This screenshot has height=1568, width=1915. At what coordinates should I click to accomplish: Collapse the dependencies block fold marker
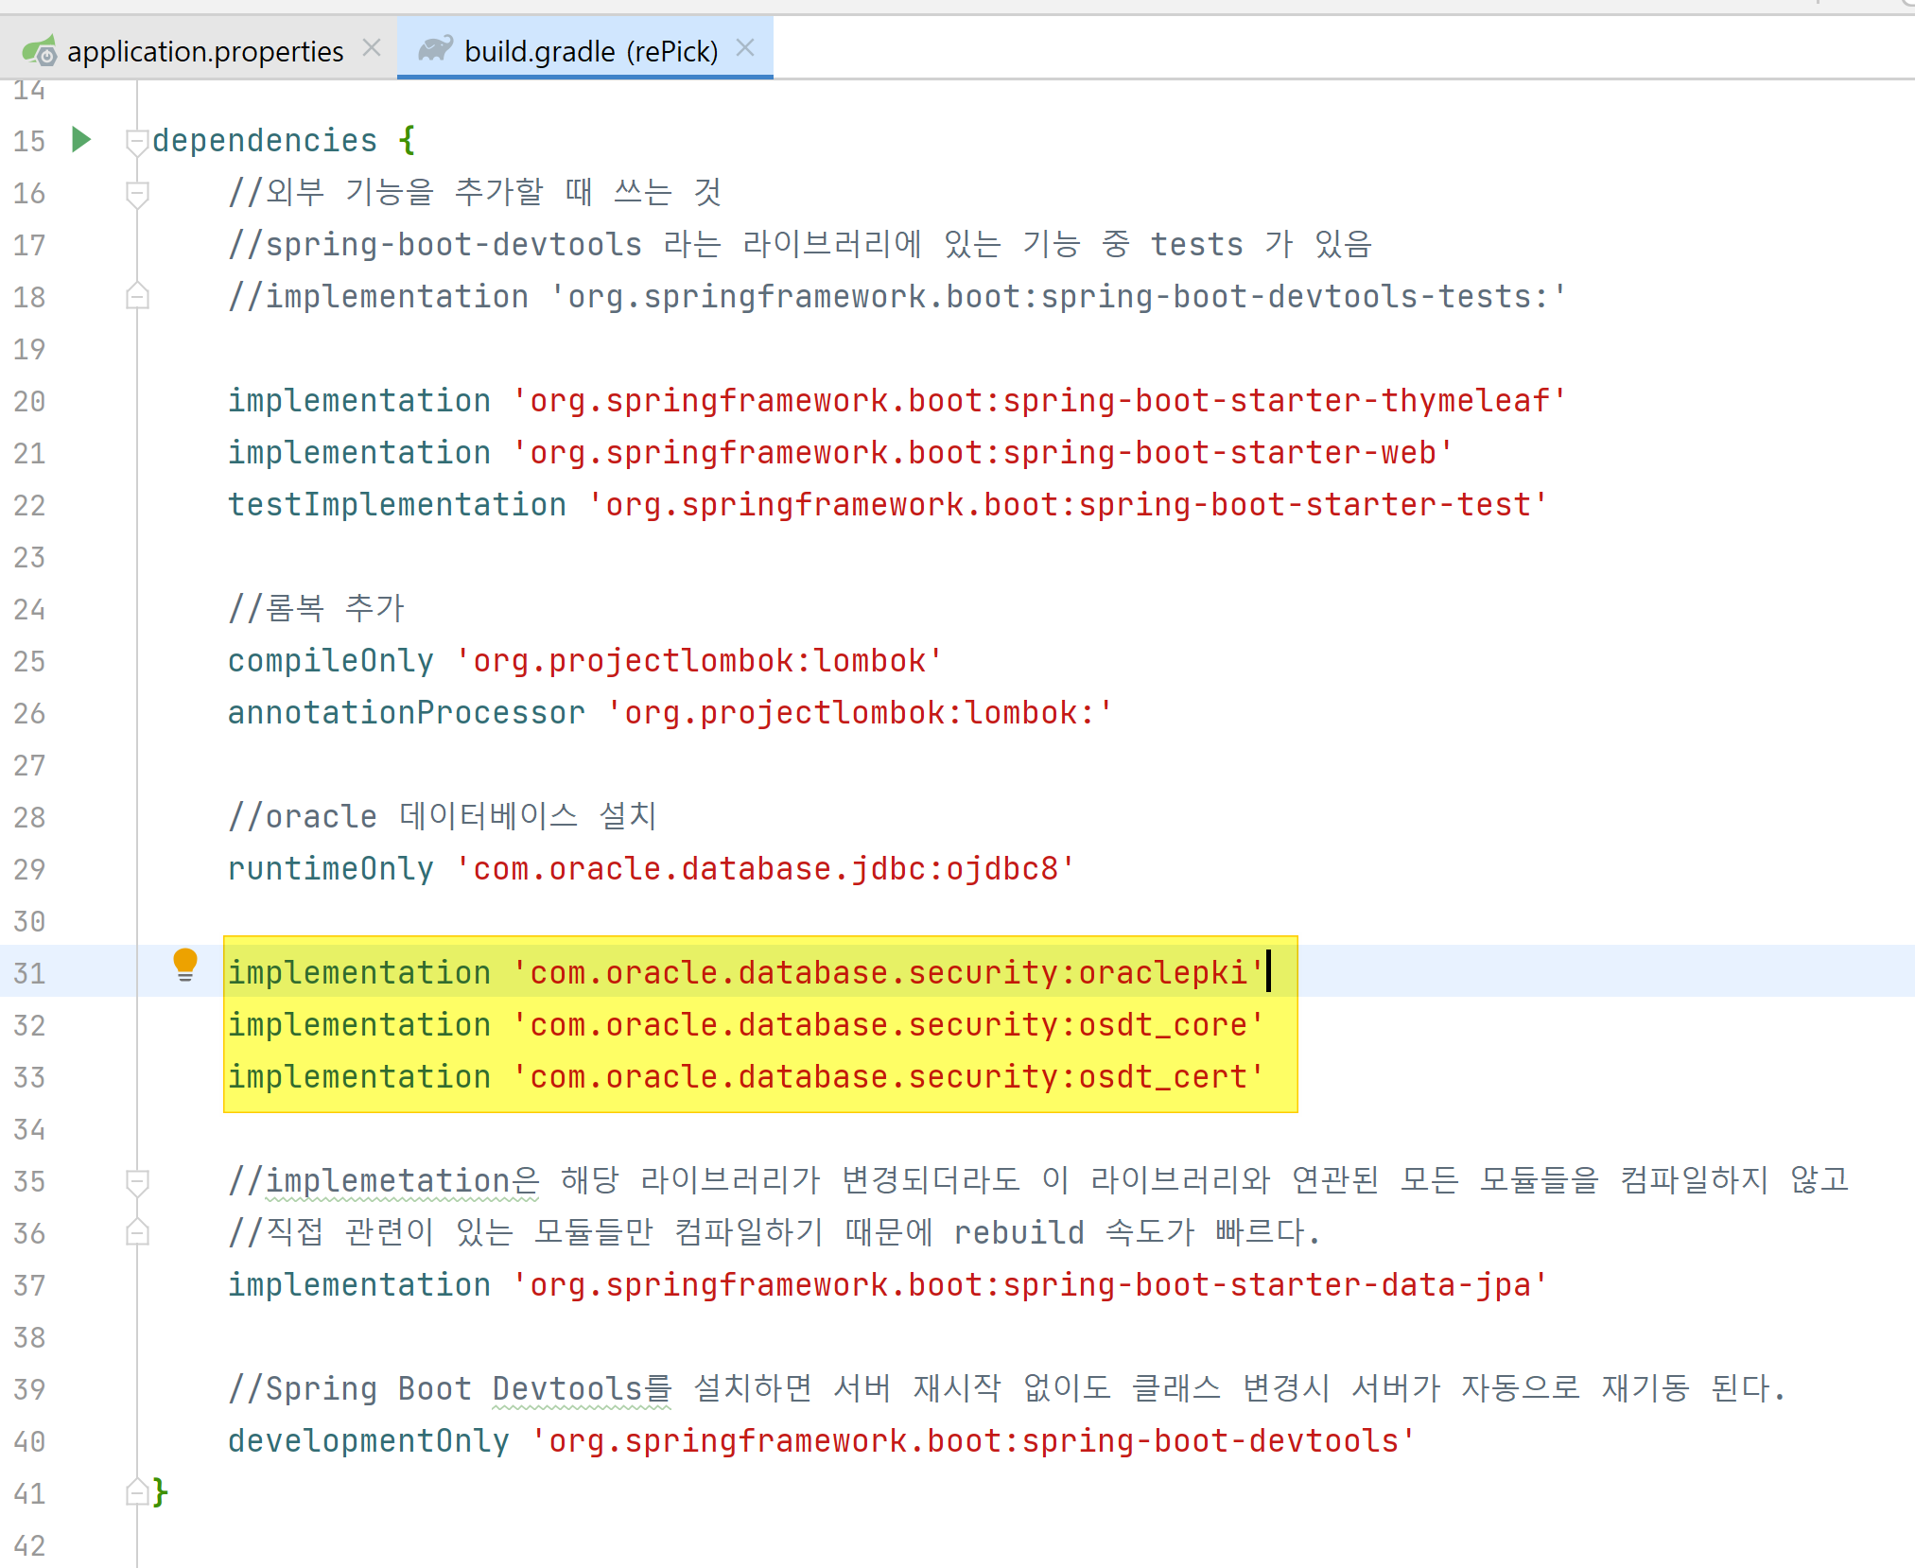137,142
